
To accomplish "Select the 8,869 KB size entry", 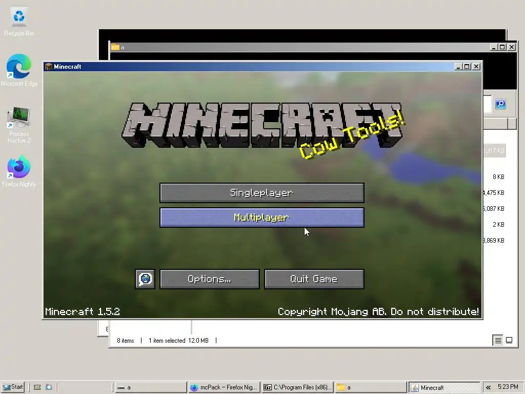I will coord(494,240).
